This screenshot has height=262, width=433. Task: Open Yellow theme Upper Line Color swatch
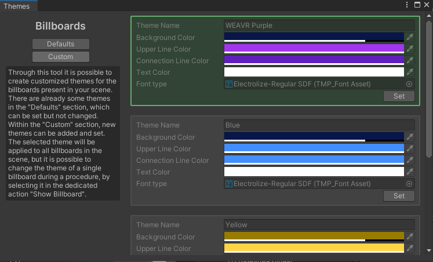(314, 248)
